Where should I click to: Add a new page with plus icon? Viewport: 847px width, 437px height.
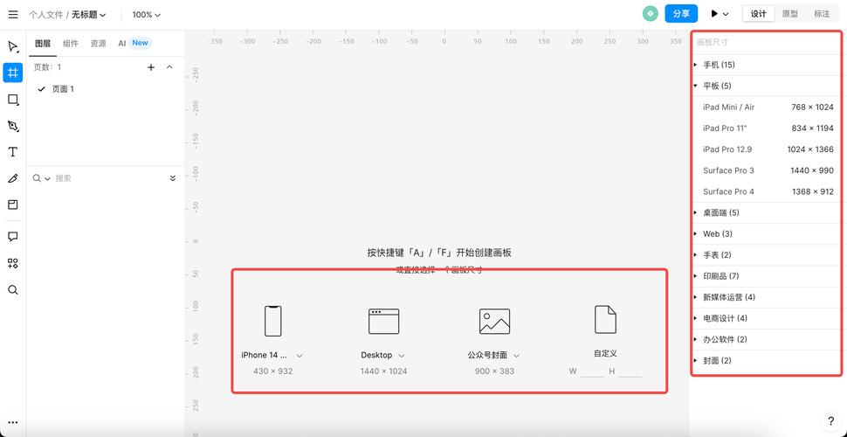point(151,67)
